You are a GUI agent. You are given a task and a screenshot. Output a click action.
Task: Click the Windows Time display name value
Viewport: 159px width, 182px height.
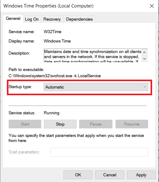tap(57, 41)
